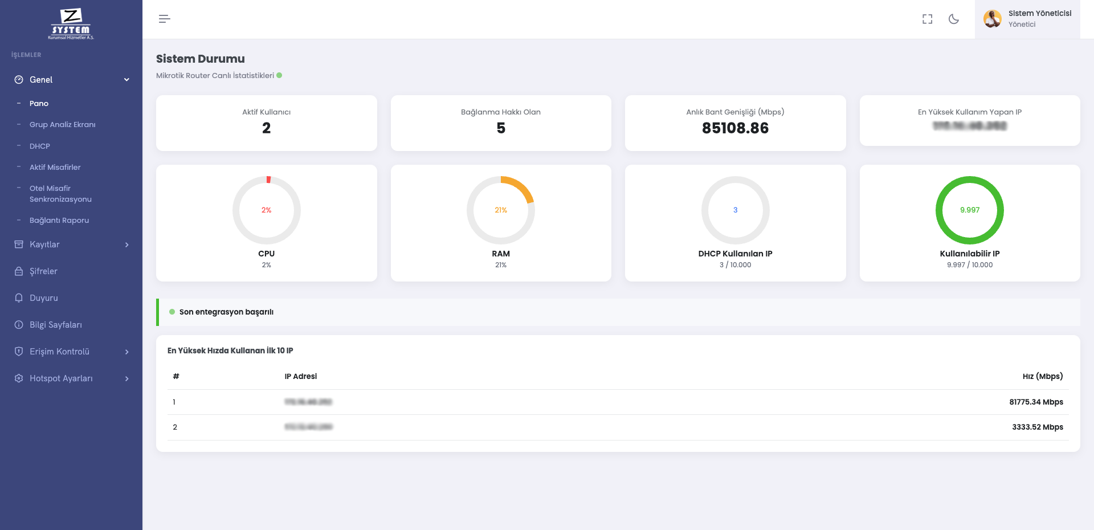Click the Kullanılabilir IP green ring

pos(969,210)
